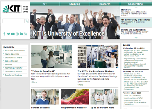Open event 'Science Policy and Its Discontents'
The height and width of the screenshot is (109, 152).
pos(135,102)
